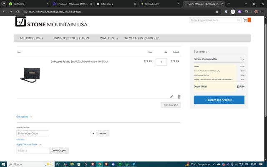Viewport: 267px width, 167px height.
Task: Open the All Products menu
Action: pos(31,38)
